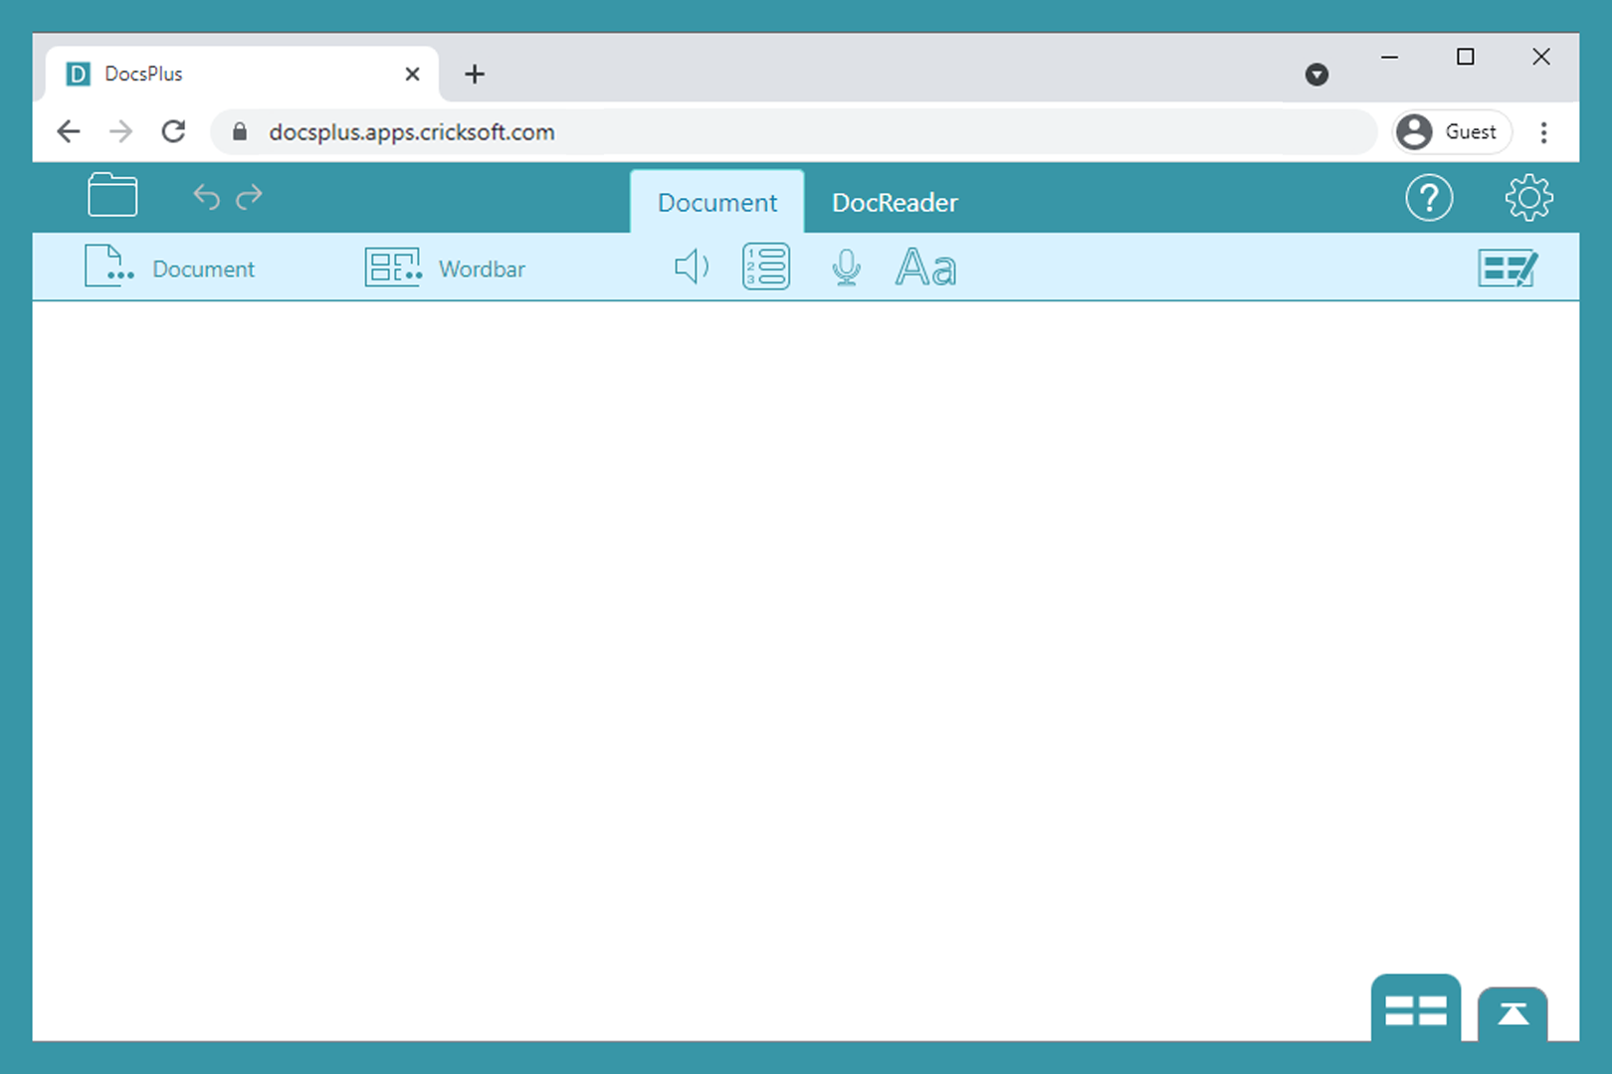Open the Aa font formatting options

coord(925,268)
